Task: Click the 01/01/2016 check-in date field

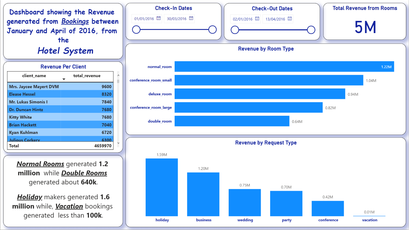Action: [x=144, y=18]
